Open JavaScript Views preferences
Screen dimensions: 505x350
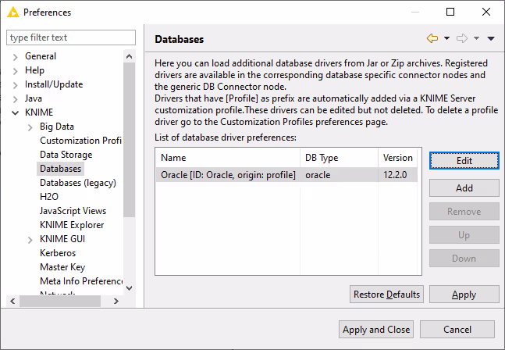[73, 211]
